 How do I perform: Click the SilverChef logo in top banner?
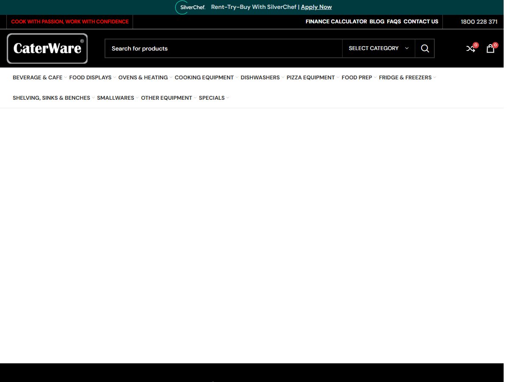point(190,7)
